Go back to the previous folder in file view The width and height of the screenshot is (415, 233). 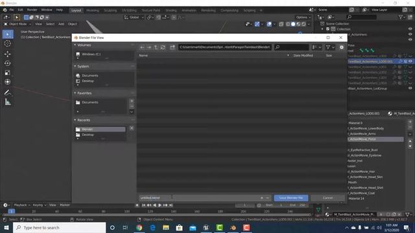[143, 47]
